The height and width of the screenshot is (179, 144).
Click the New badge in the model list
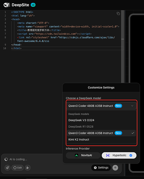pyautogui.click(x=118, y=133)
